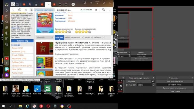Viewport: 194px width, 109px height.
Task: Switch to the Описание tab
Action: (x=59, y=38)
